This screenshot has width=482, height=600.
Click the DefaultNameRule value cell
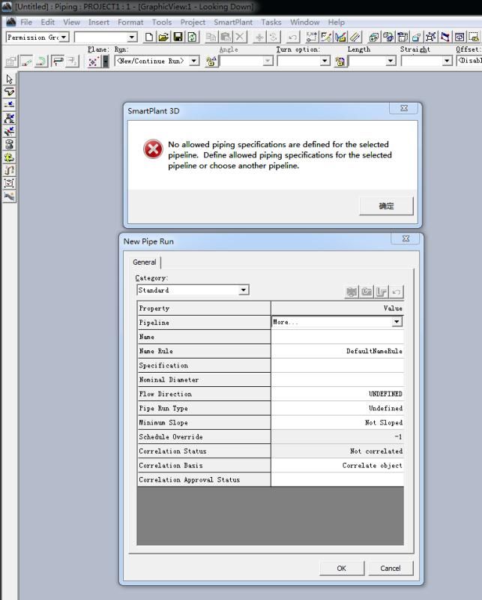337,351
